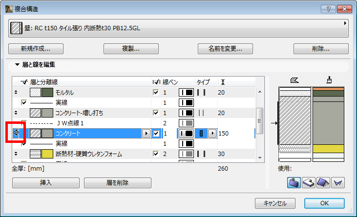Collapse the 層と線を編集 section

pos(17,64)
